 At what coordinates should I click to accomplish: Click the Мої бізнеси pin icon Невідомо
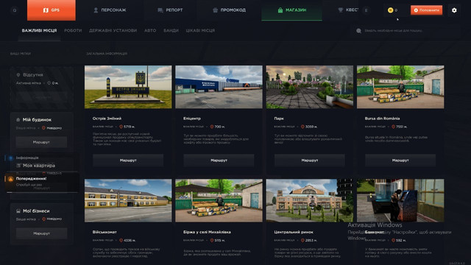coord(43,219)
